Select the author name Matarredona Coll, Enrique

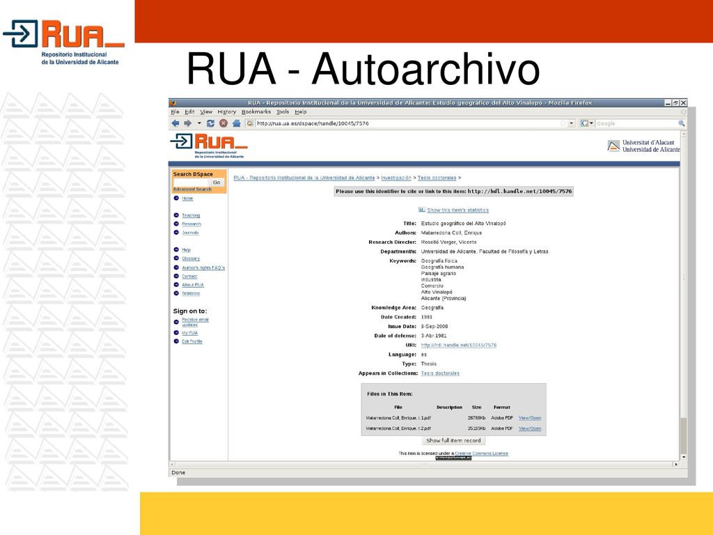coord(451,233)
